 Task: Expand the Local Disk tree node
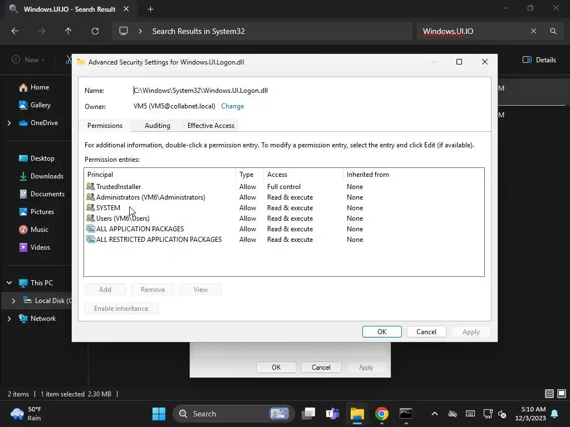pos(14,301)
